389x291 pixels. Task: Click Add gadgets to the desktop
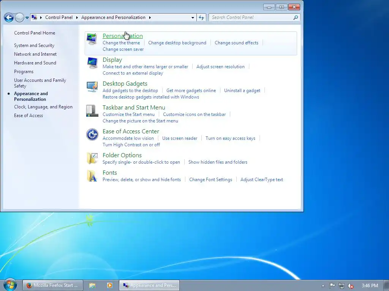click(x=130, y=91)
